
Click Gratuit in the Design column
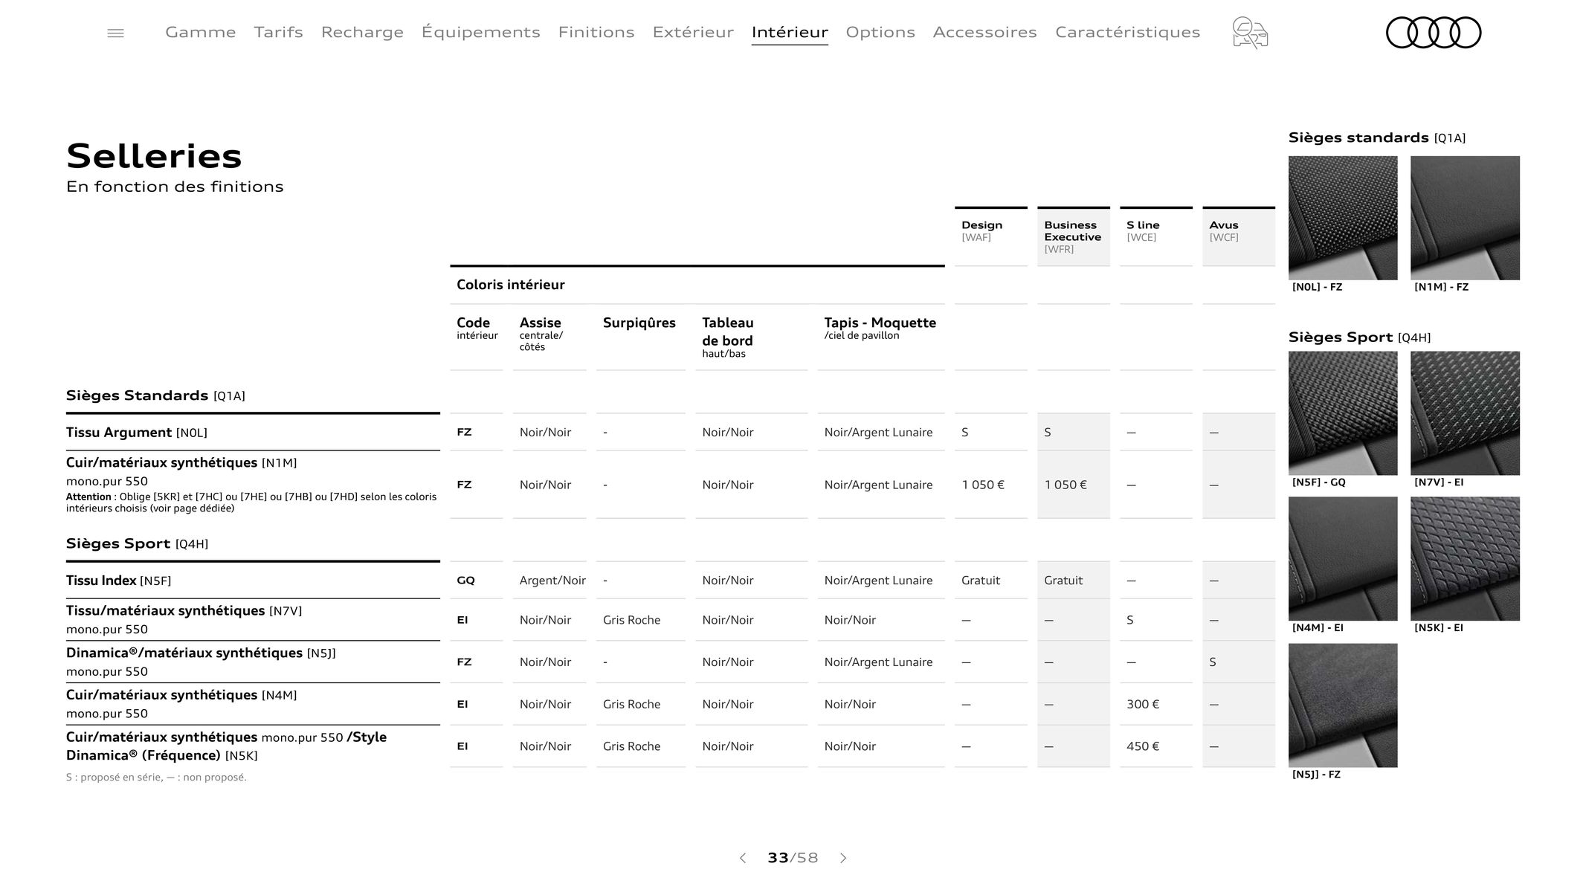[x=981, y=581]
